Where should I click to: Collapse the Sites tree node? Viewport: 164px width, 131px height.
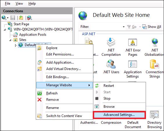pyautogui.click(x=10, y=40)
